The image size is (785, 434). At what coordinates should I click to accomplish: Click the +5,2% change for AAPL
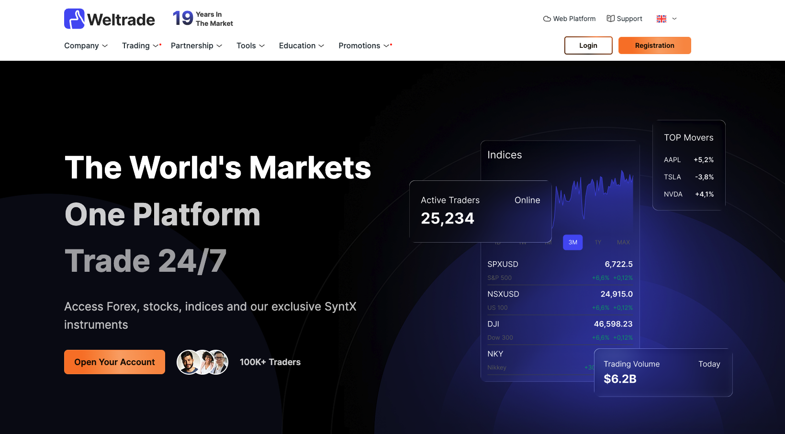coord(704,160)
